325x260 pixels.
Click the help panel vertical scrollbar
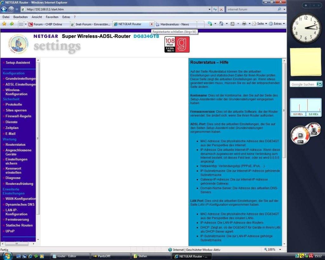pos(284,152)
